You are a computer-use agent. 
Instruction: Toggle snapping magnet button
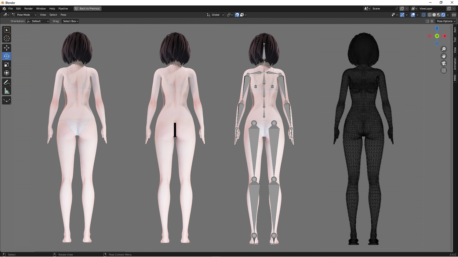click(x=237, y=15)
